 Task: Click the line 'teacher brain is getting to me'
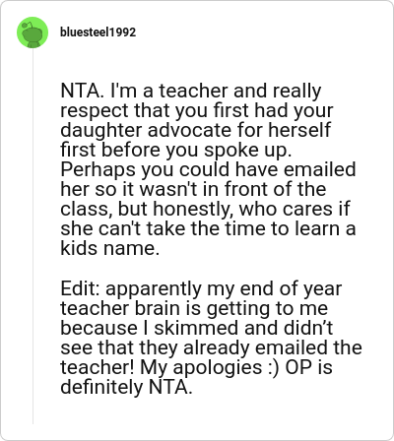click(x=194, y=308)
